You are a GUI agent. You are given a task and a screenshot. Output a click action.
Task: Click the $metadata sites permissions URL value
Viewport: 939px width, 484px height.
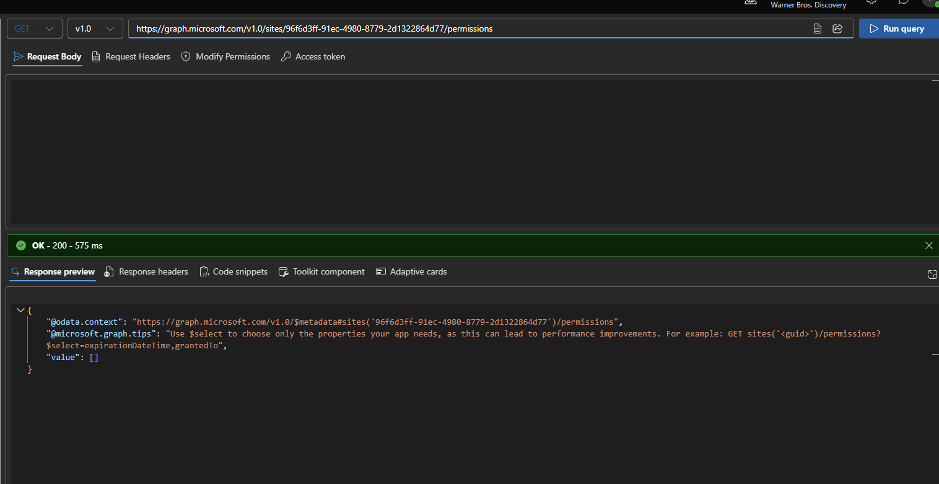[376, 322]
